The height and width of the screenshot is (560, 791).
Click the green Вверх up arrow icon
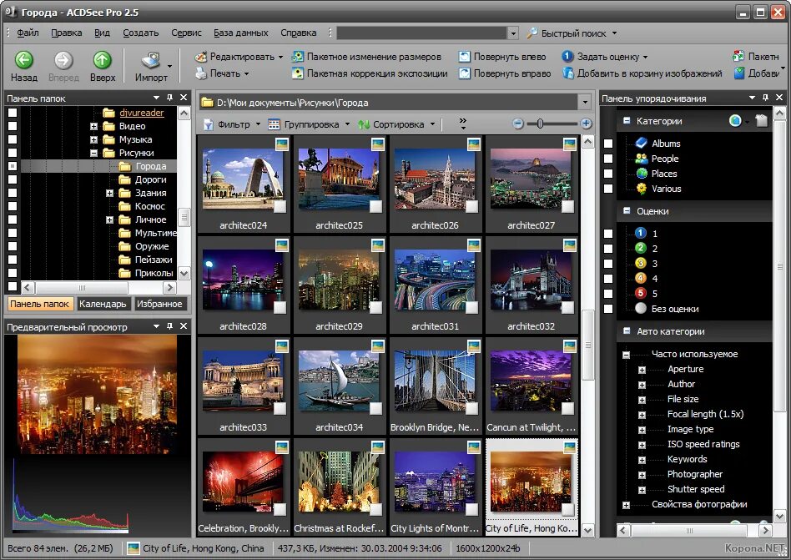click(102, 60)
